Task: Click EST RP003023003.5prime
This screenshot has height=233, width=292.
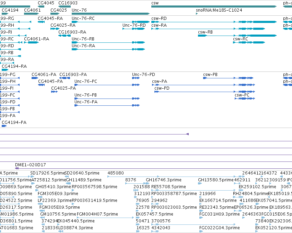Action: pyautogui.click(x=174, y=207)
